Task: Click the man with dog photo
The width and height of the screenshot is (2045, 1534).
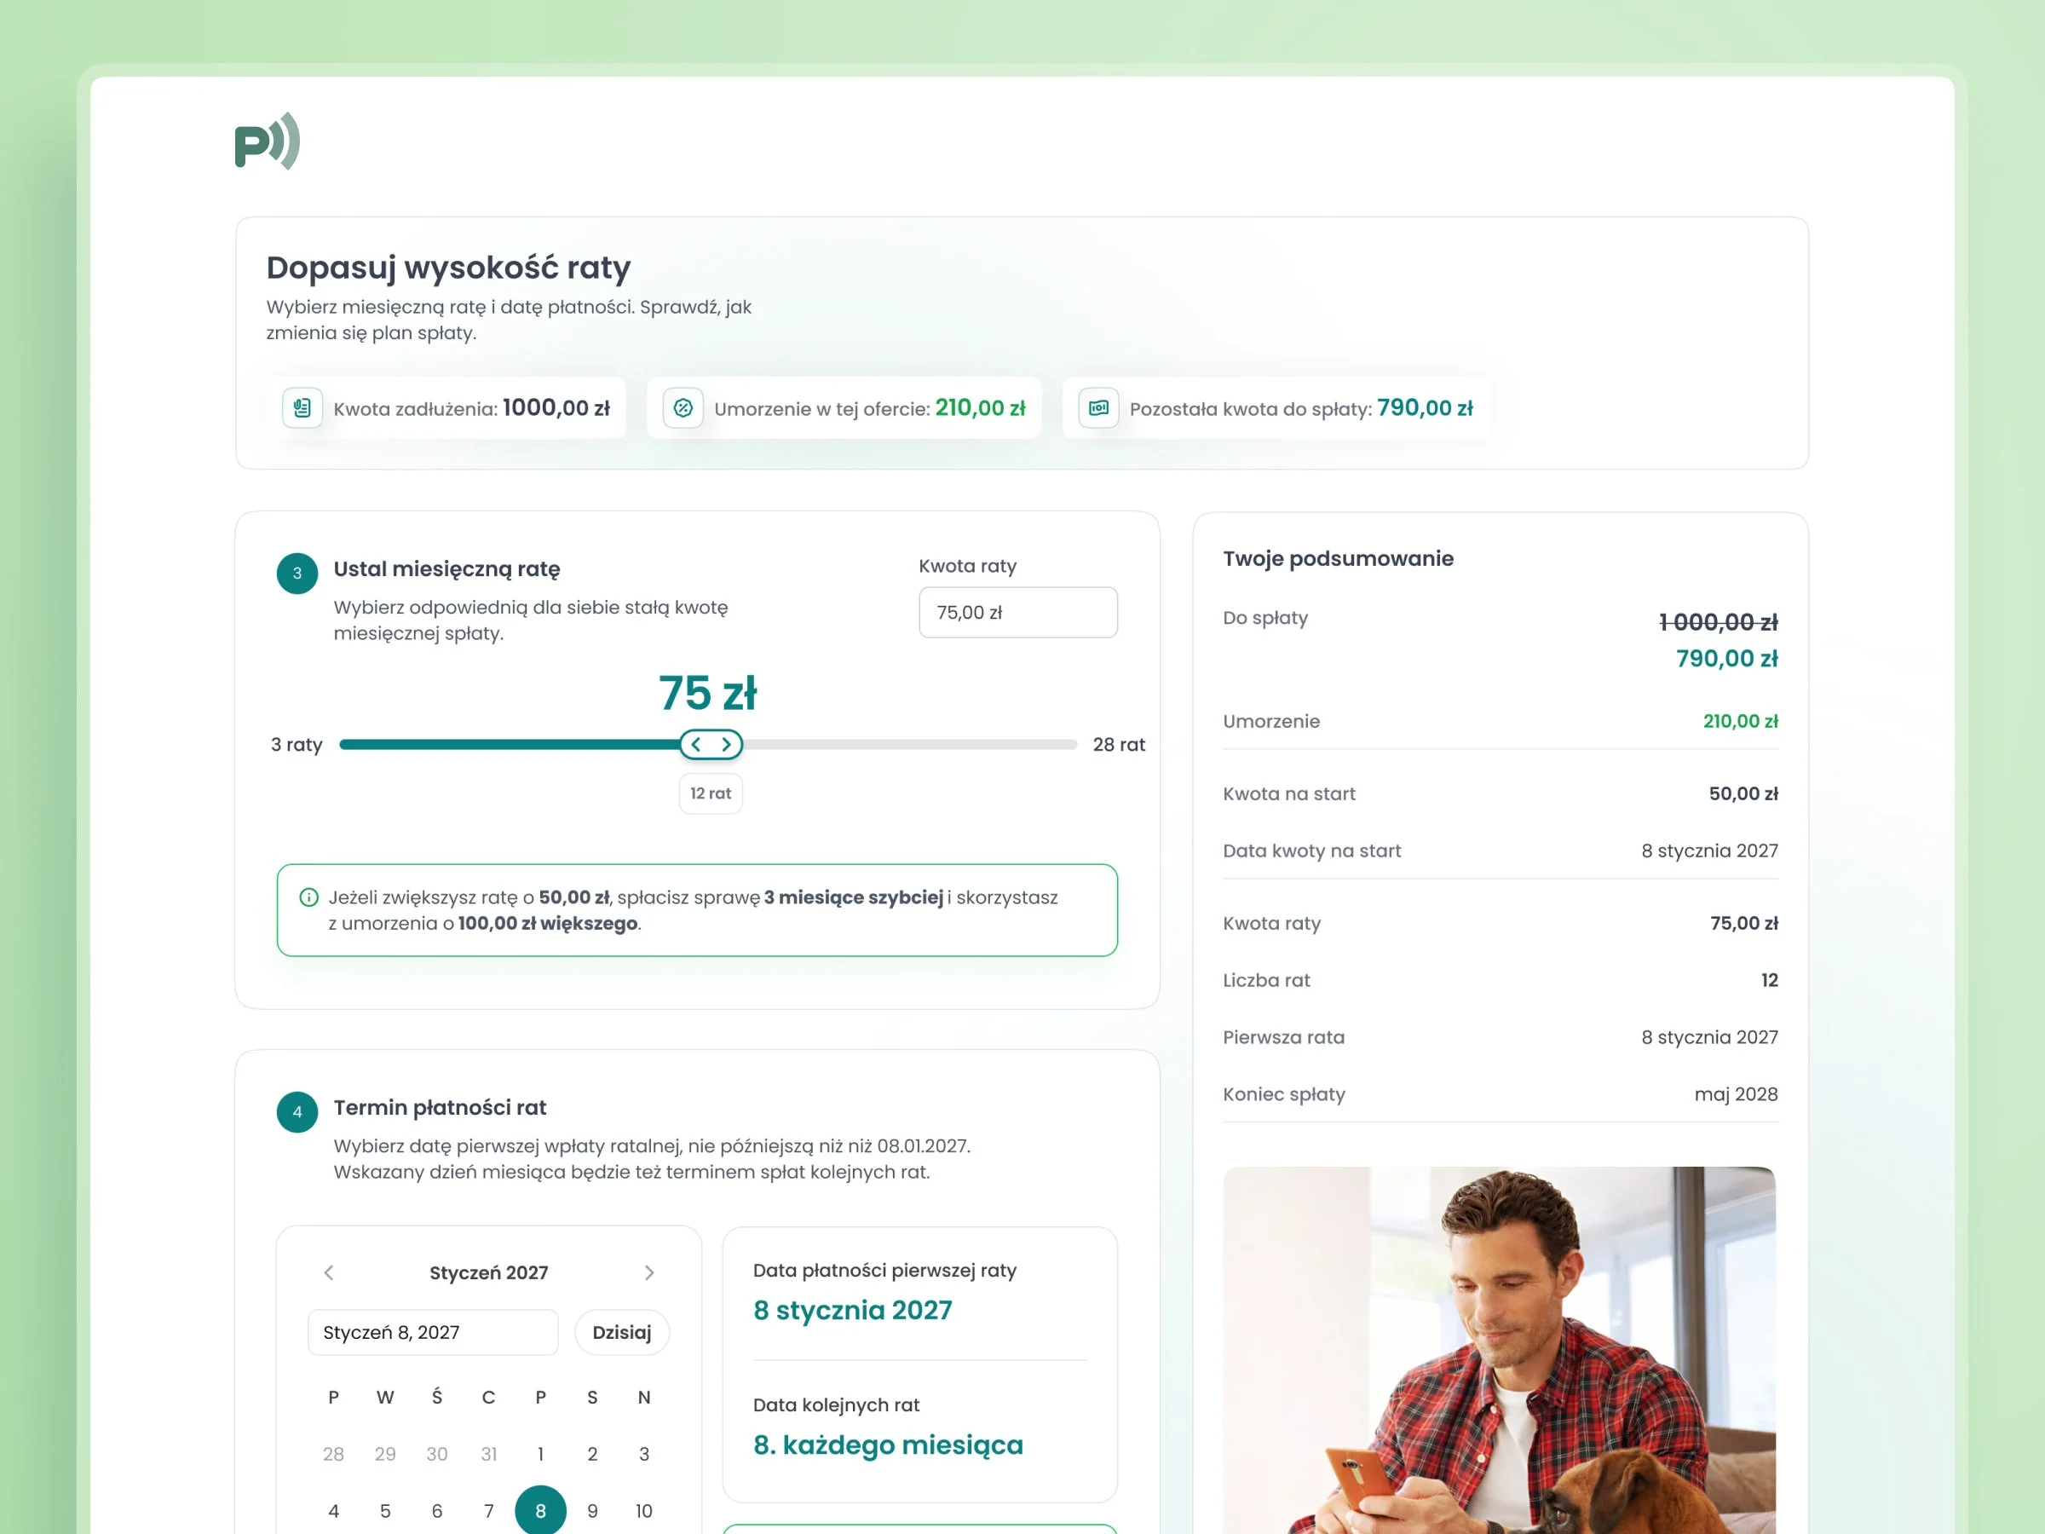Action: coord(1500,1350)
